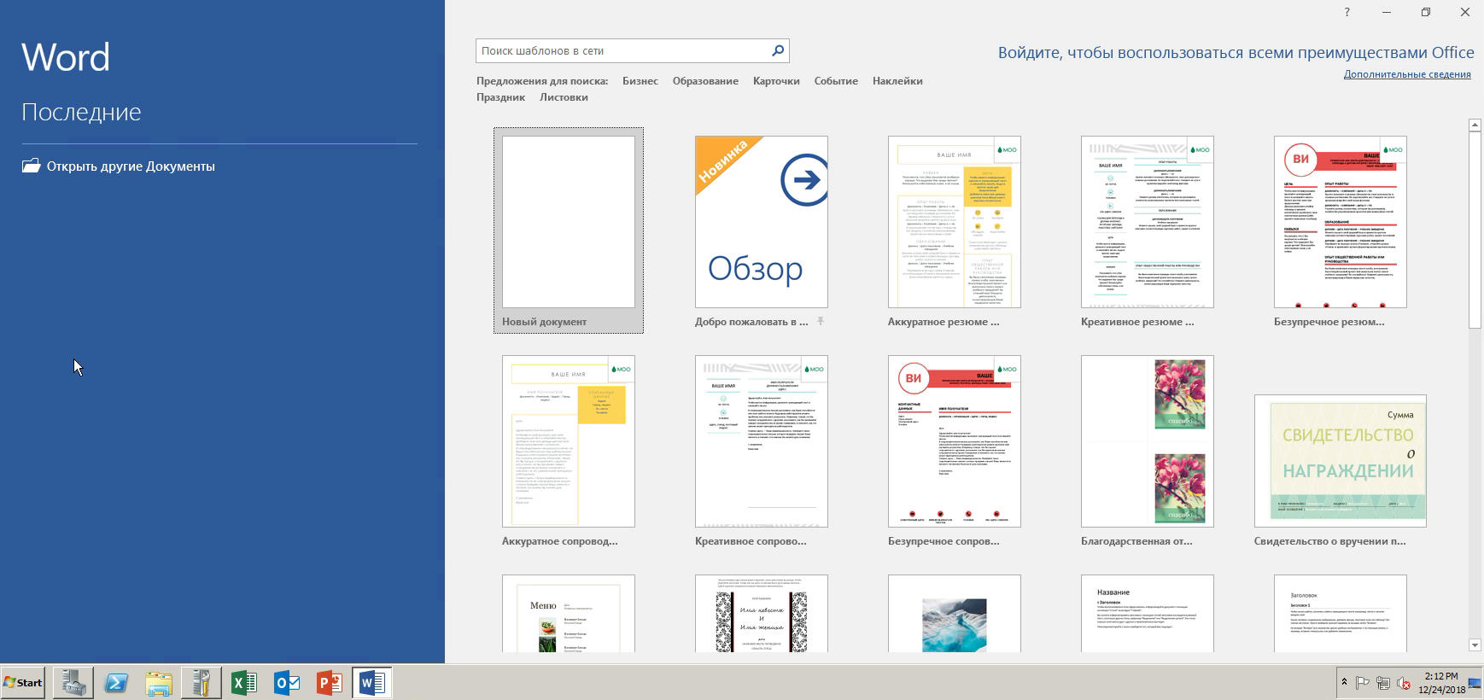Open the Windows Start button
Viewport: 1484px width, 700px height.
(x=23, y=683)
